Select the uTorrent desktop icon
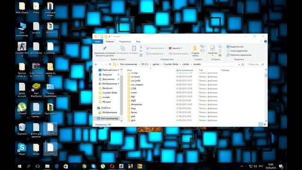The height and width of the screenshot is (170, 302). 22,109
